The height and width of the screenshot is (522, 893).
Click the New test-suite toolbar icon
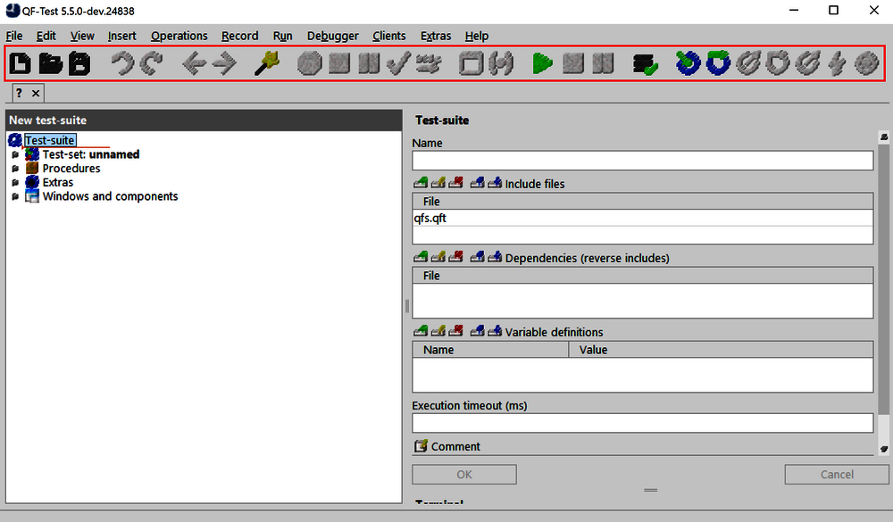pos(20,63)
